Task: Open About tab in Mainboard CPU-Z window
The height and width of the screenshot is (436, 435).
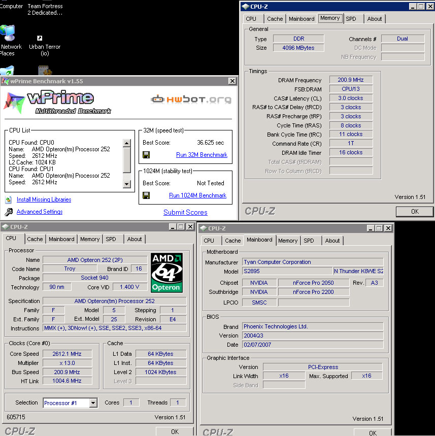Action: pyautogui.click(x=332, y=241)
